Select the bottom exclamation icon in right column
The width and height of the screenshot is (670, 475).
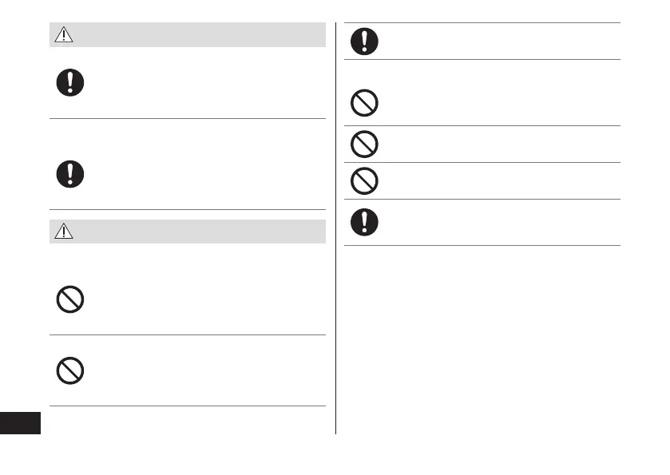pyautogui.click(x=364, y=222)
